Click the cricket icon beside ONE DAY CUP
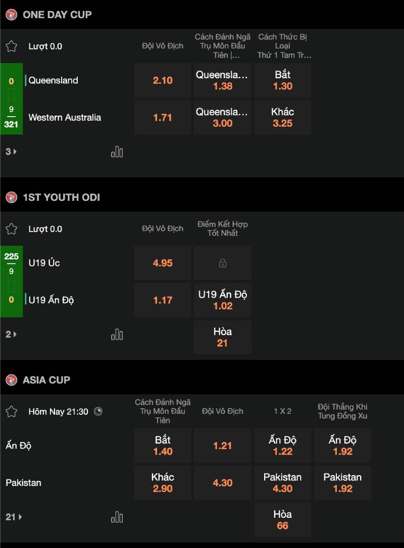 click(11, 15)
